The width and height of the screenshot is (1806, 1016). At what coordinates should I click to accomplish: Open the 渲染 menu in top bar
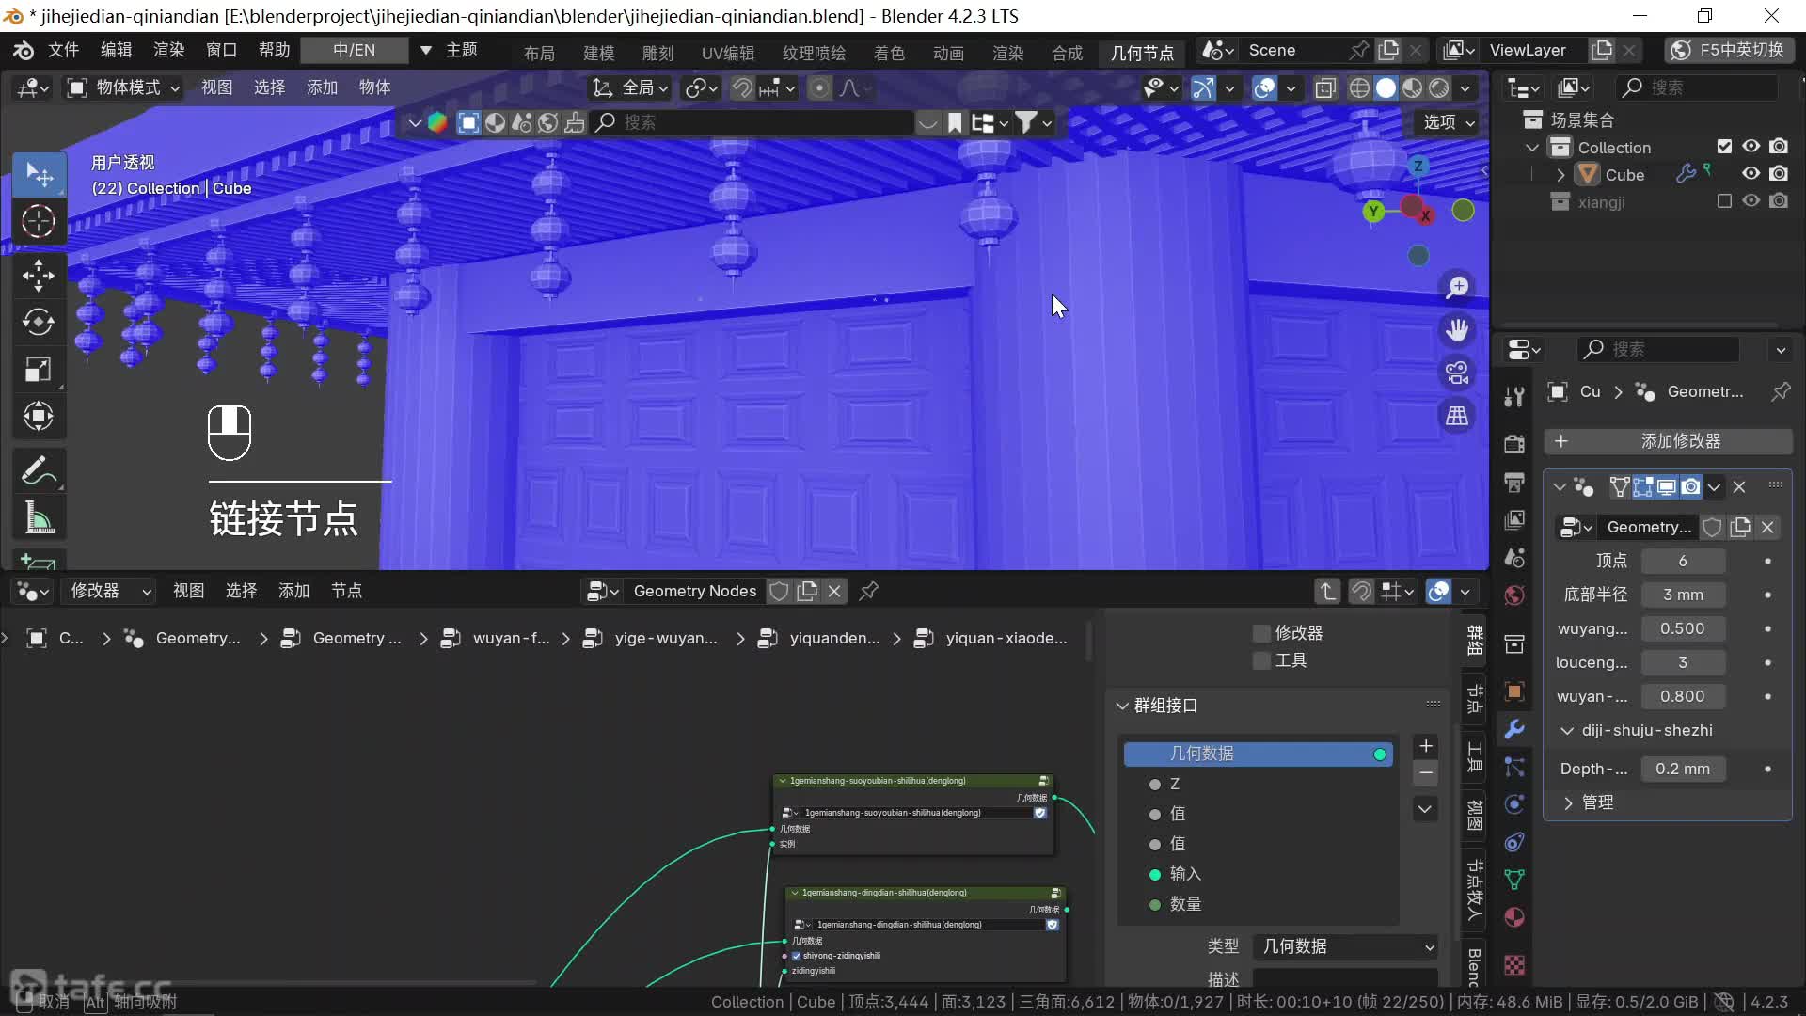pos(169,50)
